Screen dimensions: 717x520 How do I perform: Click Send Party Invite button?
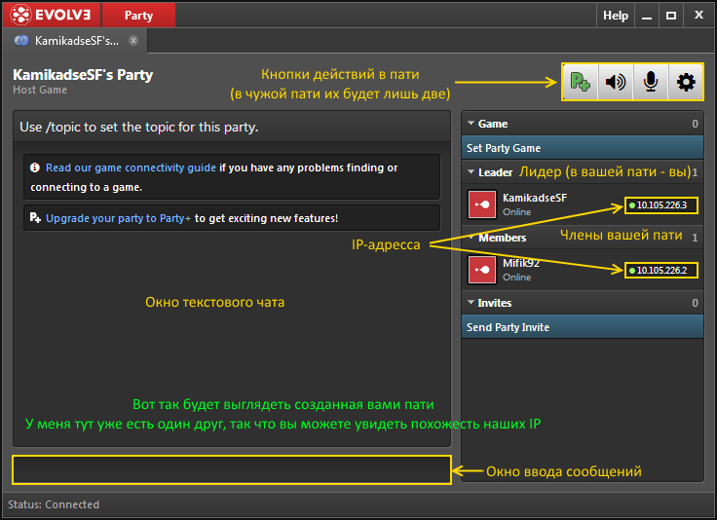pyautogui.click(x=582, y=327)
